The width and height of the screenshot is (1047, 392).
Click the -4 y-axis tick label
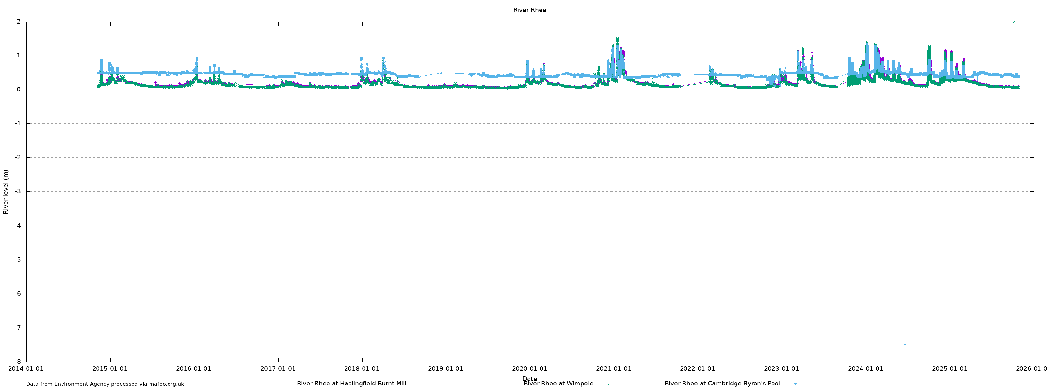click(x=17, y=226)
